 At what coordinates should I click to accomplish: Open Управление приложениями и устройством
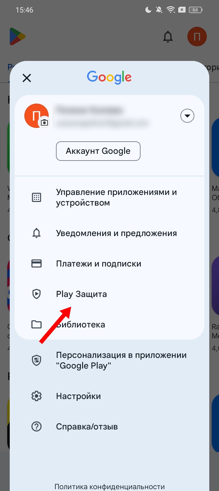pos(109,197)
